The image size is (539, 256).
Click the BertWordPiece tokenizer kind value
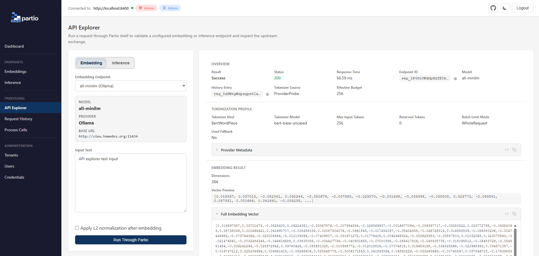225,123
